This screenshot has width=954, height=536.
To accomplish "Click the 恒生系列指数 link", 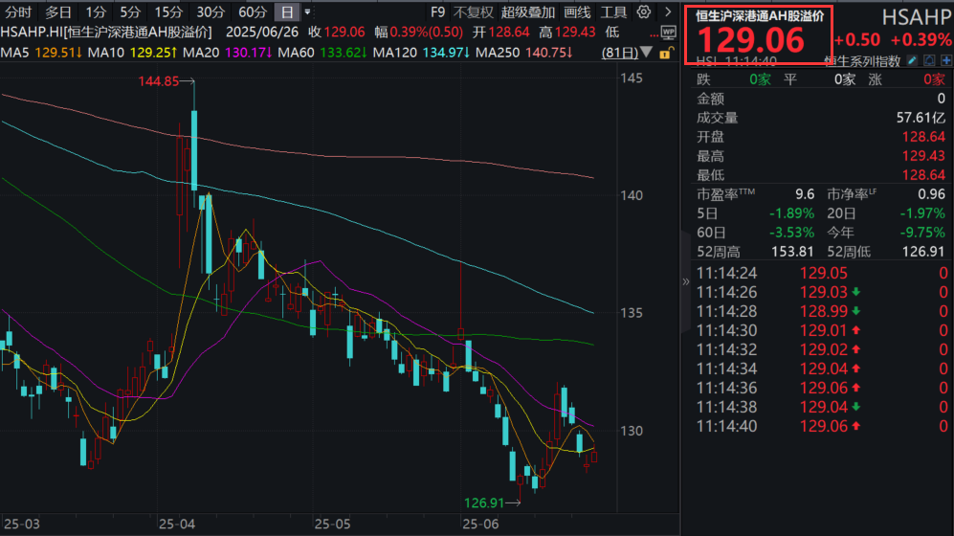I will click(x=862, y=61).
